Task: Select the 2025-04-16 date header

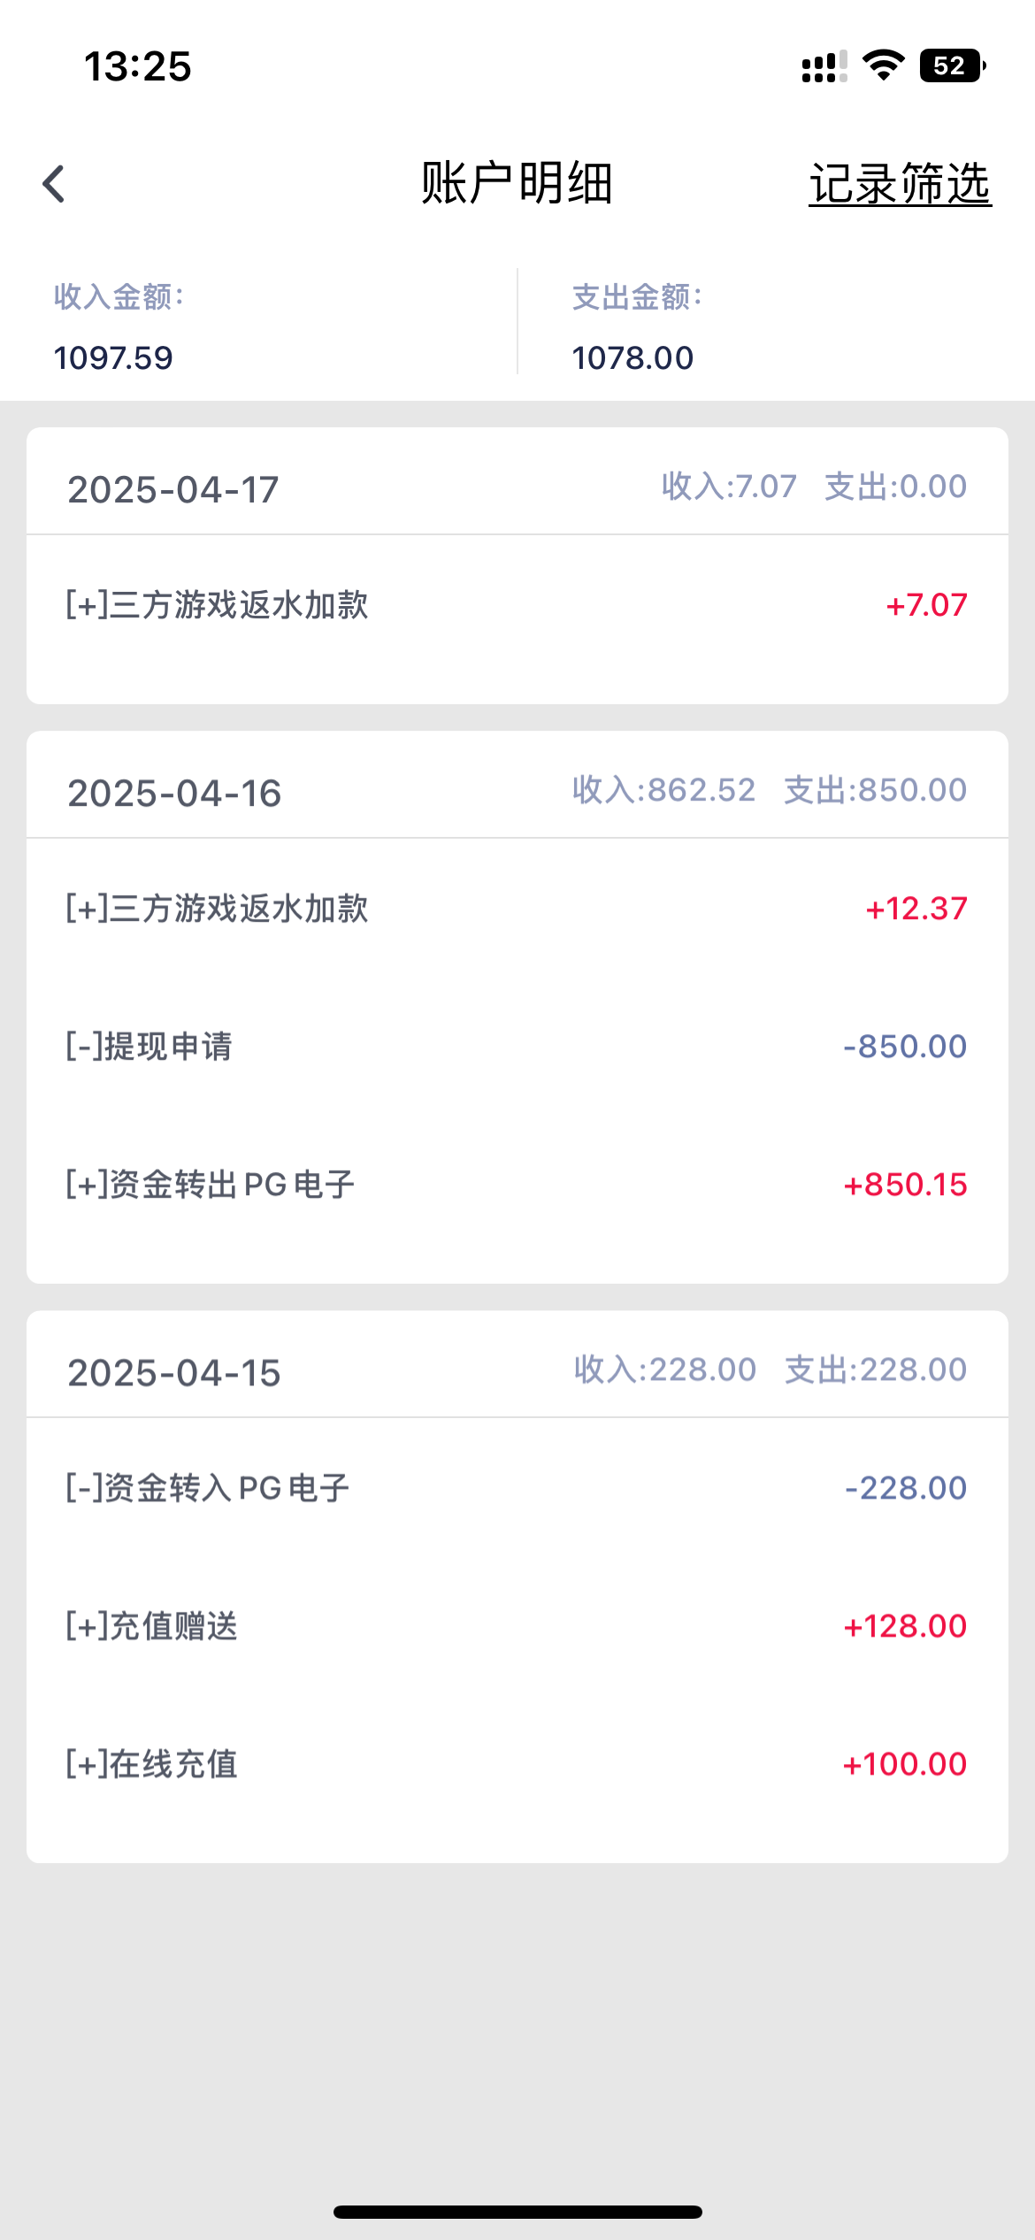Action: [174, 793]
